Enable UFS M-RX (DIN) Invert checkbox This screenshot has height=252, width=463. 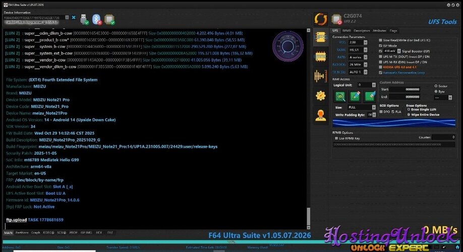[381, 62]
